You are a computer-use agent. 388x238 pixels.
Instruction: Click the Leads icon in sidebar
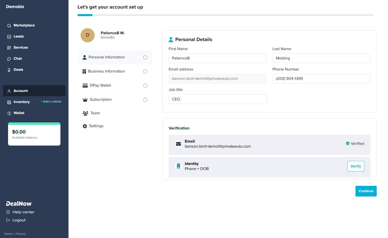[9, 36]
